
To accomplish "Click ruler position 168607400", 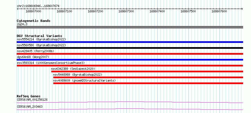I will click(158, 11).
